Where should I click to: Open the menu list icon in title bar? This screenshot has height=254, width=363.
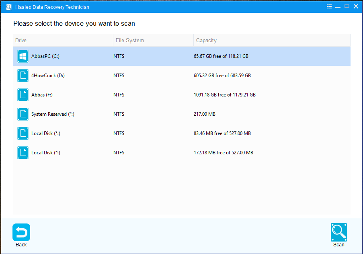(x=329, y=6)
